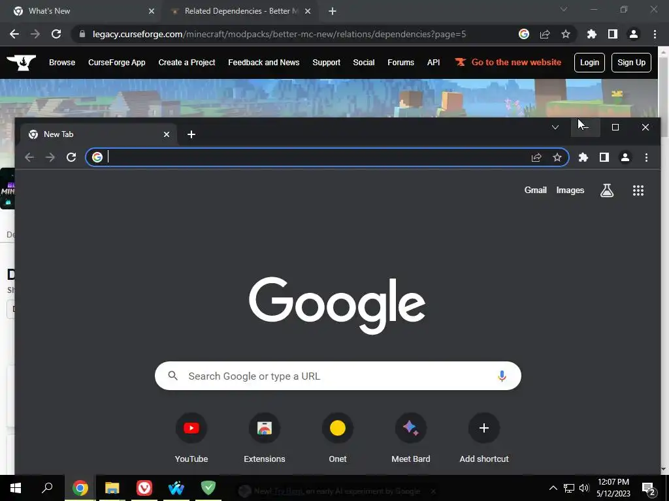Toggle side panel in CurseForge window
This screenshot has height=501, width=669.
click(613, 34)
